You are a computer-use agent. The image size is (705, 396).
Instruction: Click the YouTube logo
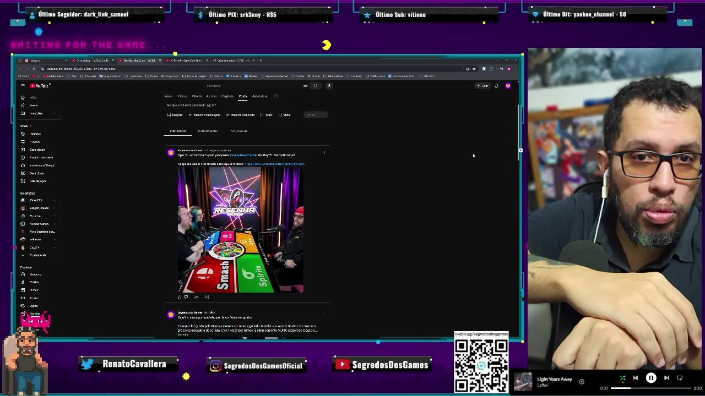40,86
